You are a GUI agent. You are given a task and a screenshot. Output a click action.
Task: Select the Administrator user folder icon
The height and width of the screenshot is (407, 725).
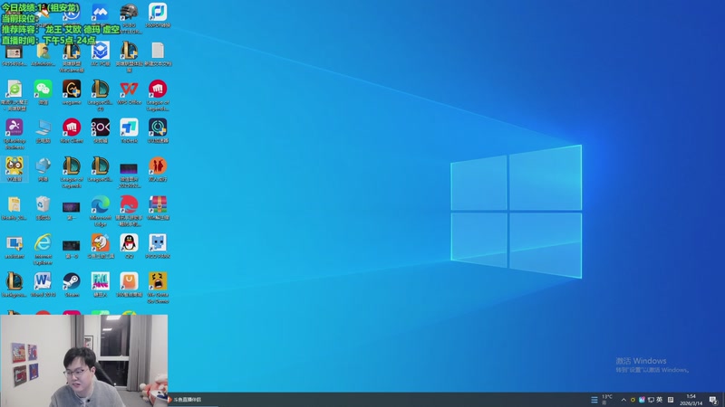pos(43,52)
